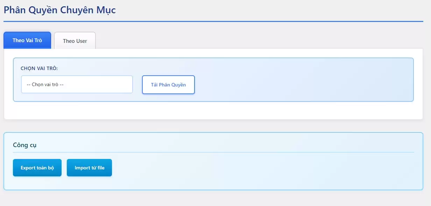Load permissions for the selected role
Viewport: 431px width, 206px height.
tap(168, 85)
